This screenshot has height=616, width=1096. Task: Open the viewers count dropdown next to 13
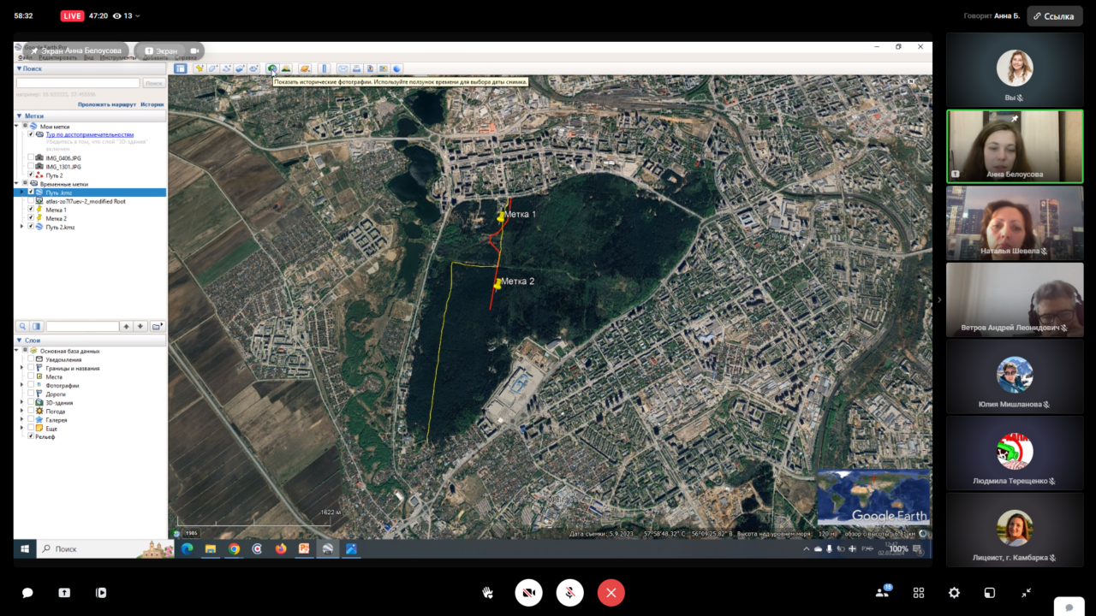tap(139, 15)
